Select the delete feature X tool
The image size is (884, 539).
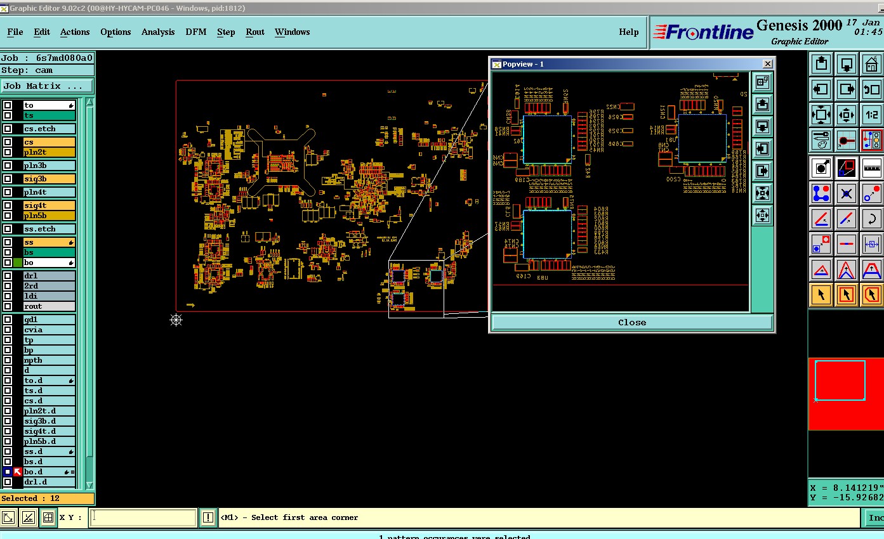click(847, 193)
